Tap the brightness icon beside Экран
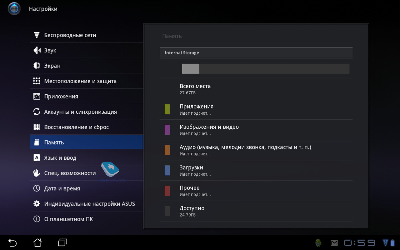 click(x=37, y=66)
